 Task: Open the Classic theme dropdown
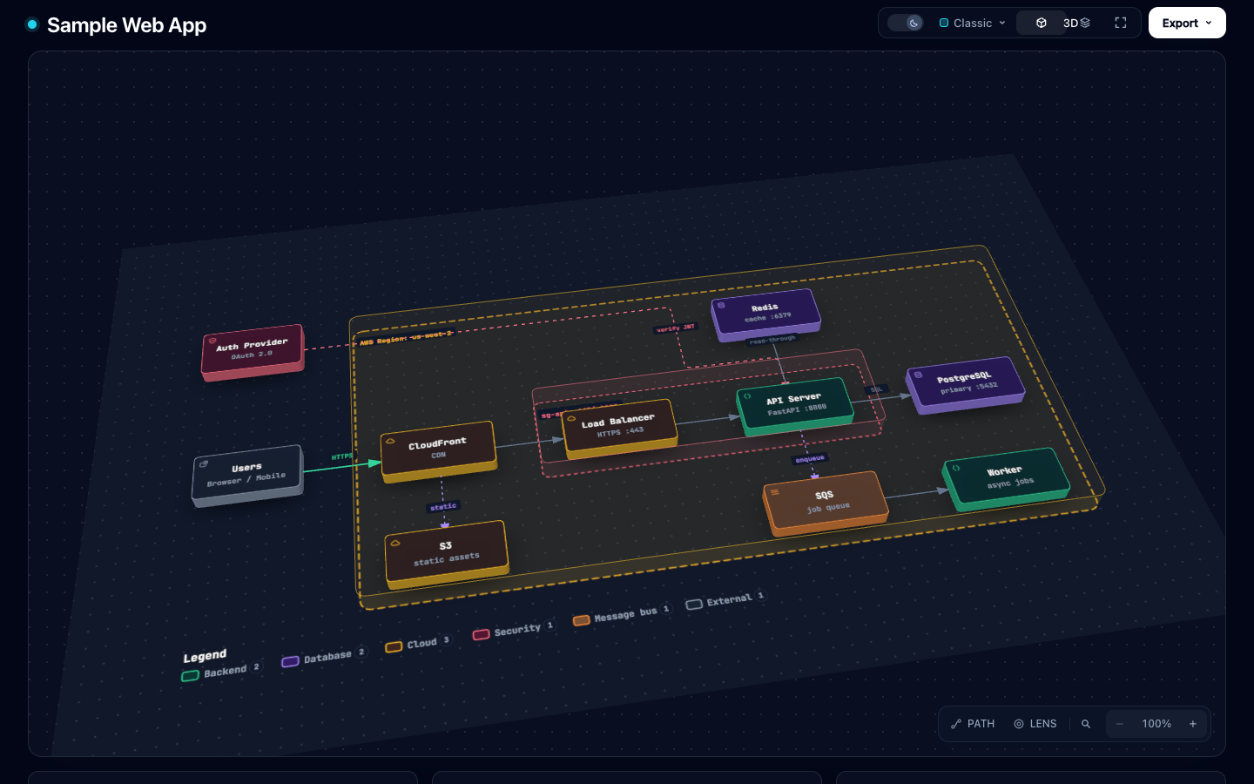[973, 24]
